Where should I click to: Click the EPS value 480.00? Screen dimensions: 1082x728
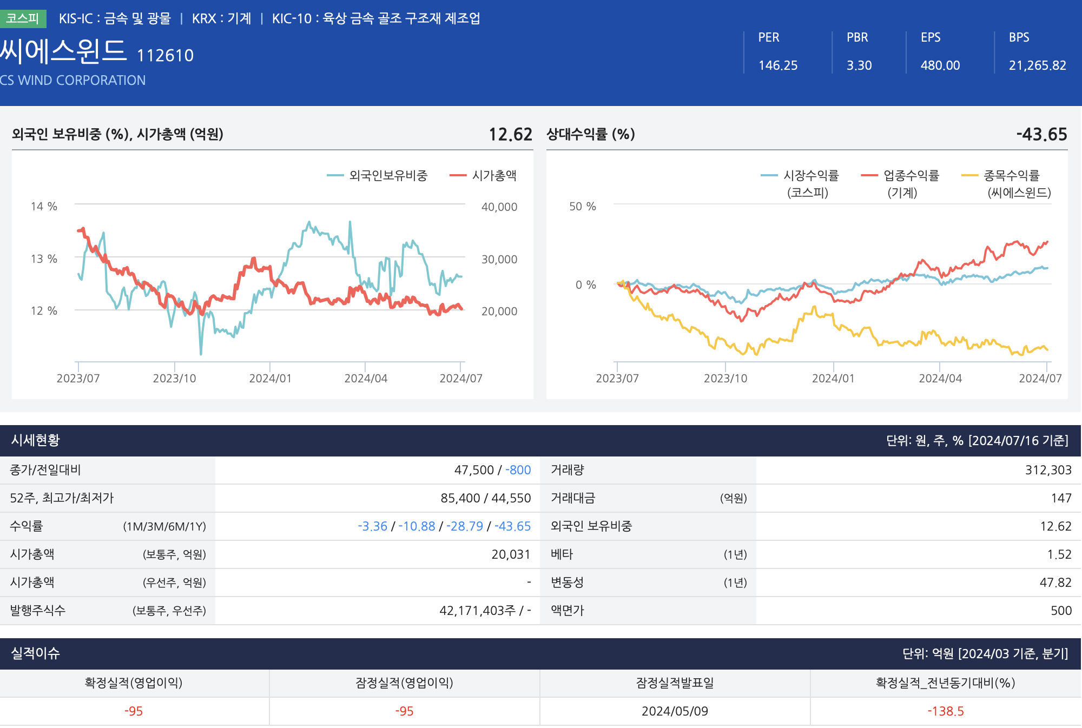(x=940, y=65)
